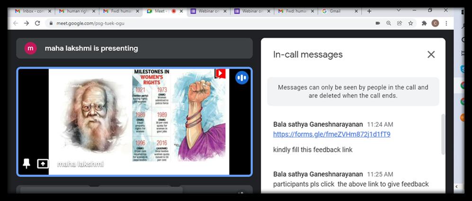The width and height of the screenshot is (472, 201).
Task: Click the 11:24 AM message timestamp
Action: (x=380, y=124)
